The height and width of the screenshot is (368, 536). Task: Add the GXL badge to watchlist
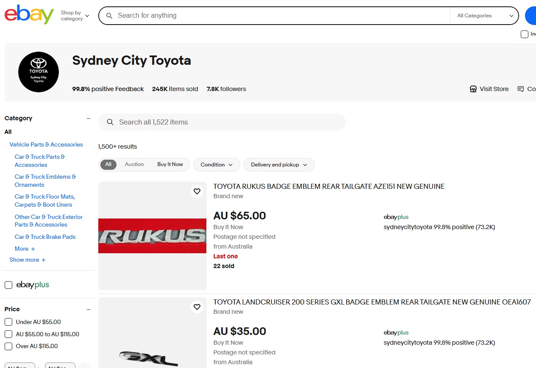[x=197, y=307]
